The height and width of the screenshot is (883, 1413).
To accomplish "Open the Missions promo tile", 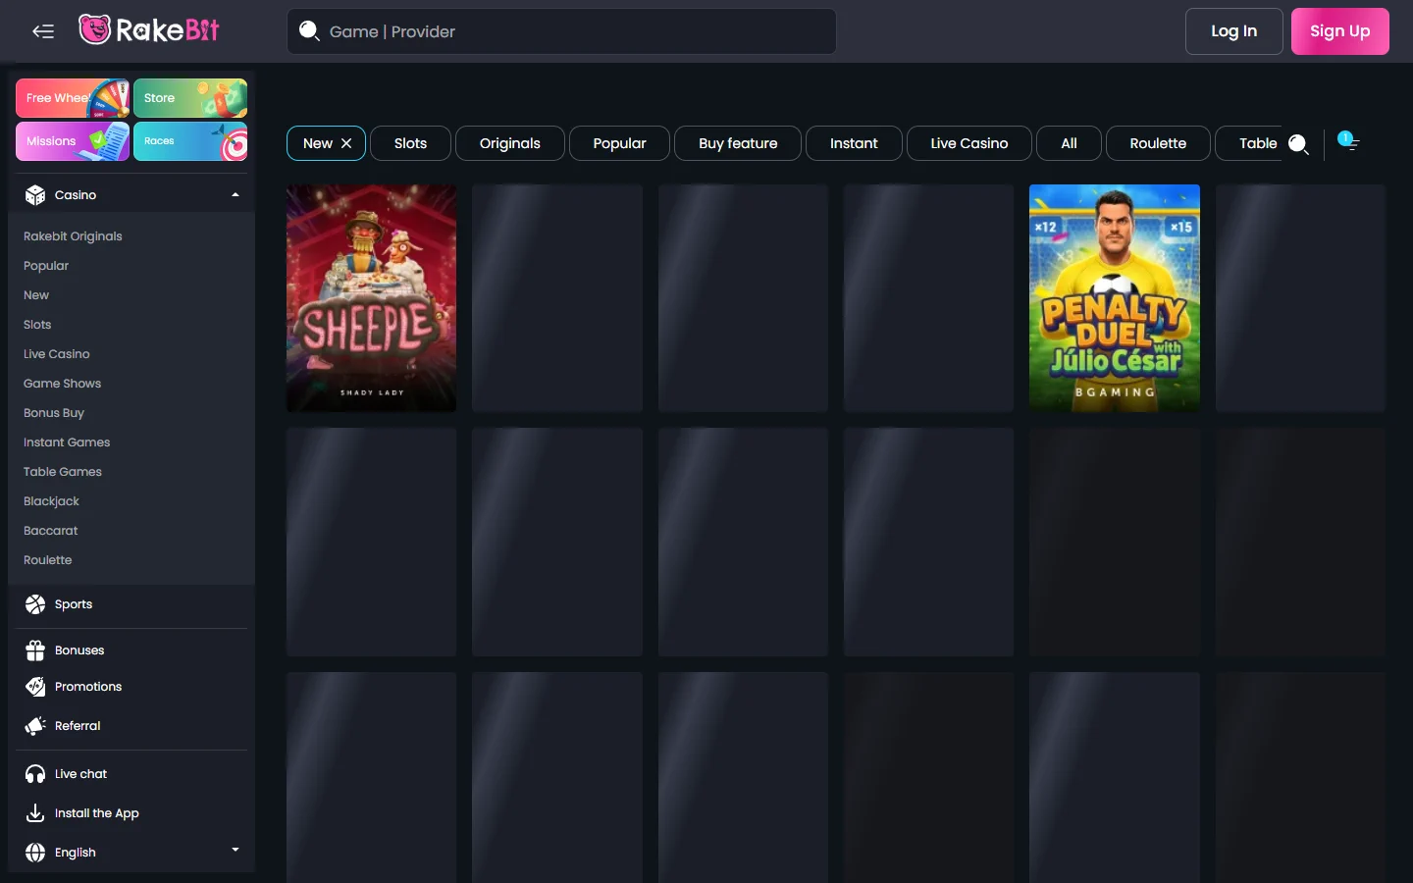I will pos(73,141).
